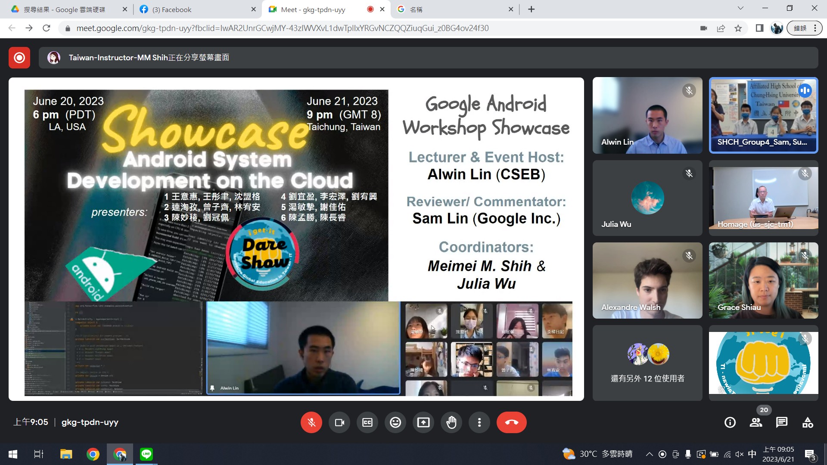Toggle system volume tray icon
Image resolution: width=827 pixels, height=465 pixels.
tap(740, 454)
